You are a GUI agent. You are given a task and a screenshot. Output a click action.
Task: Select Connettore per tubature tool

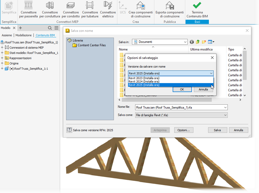[90, 9]
